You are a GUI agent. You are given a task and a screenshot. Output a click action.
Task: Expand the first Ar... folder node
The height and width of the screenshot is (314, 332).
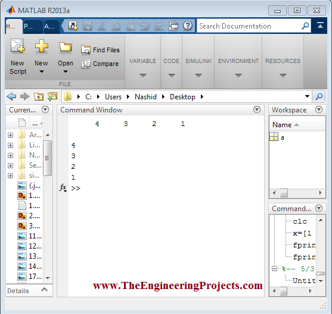point(10,135)
